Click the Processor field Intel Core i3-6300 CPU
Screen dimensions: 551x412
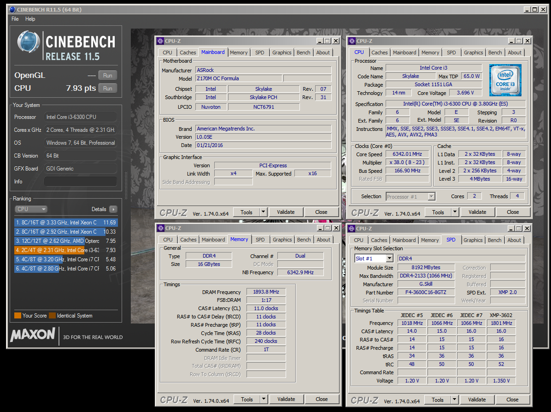pyautogui.click(x=81, y=117)
